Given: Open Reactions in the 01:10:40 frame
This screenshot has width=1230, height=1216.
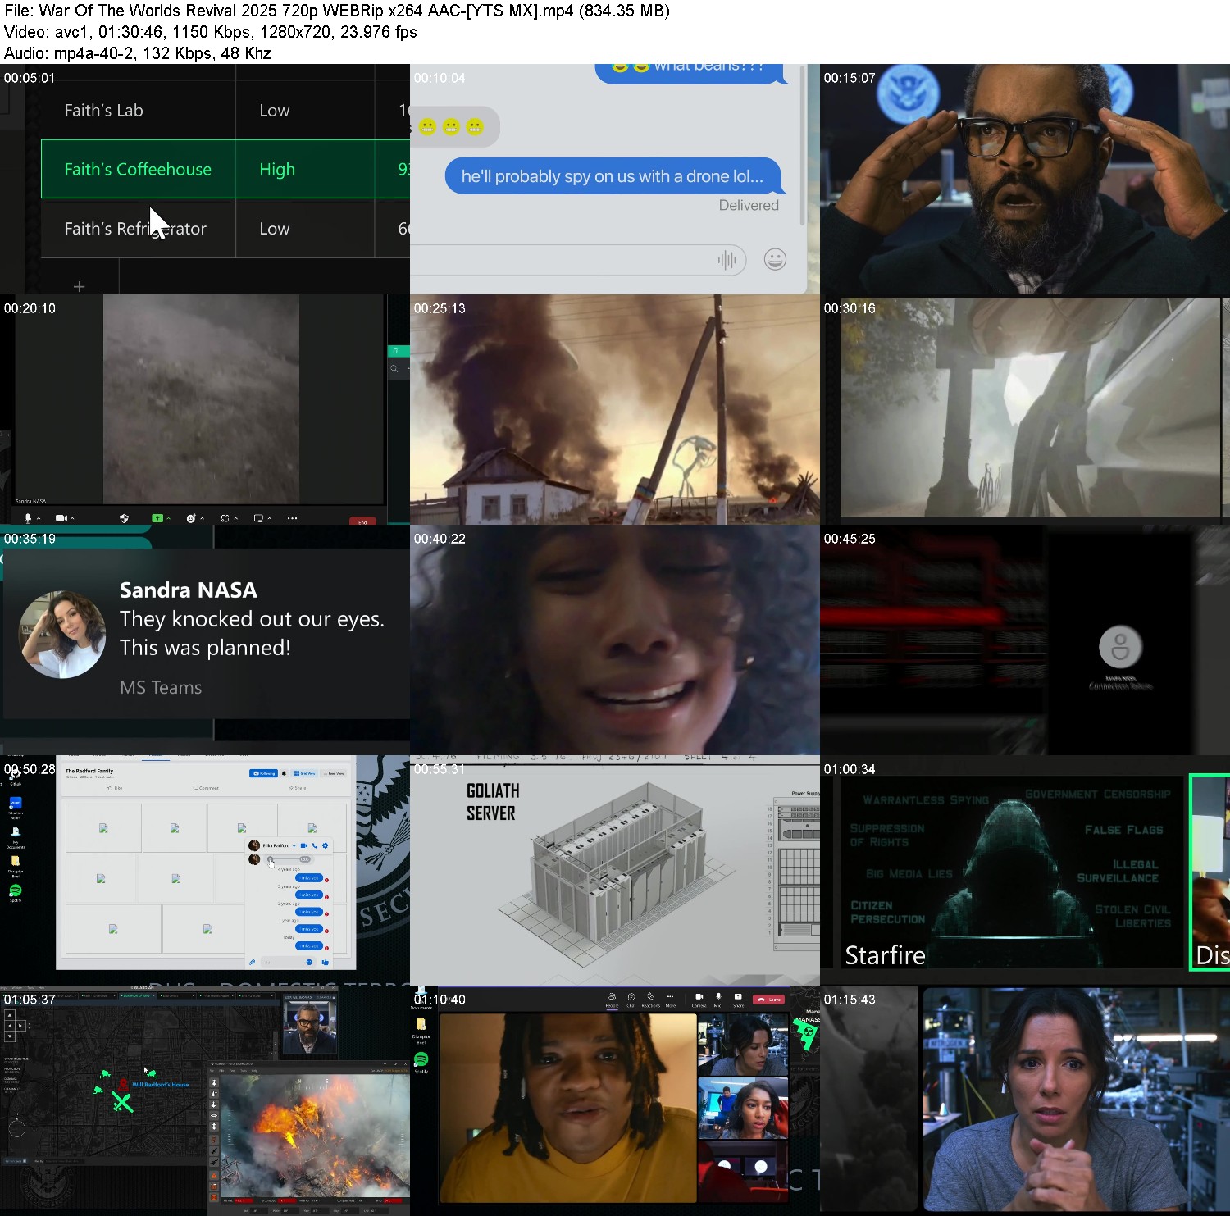Looking at the screenshot, I should point(651,1000).
